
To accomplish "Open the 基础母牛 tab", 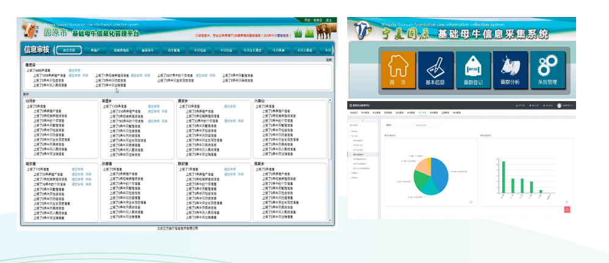I will (x=147, y=51).
